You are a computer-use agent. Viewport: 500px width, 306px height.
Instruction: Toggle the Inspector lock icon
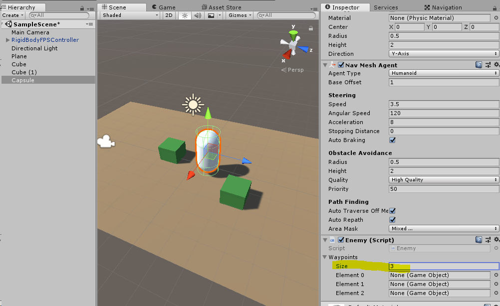(495, 8)
